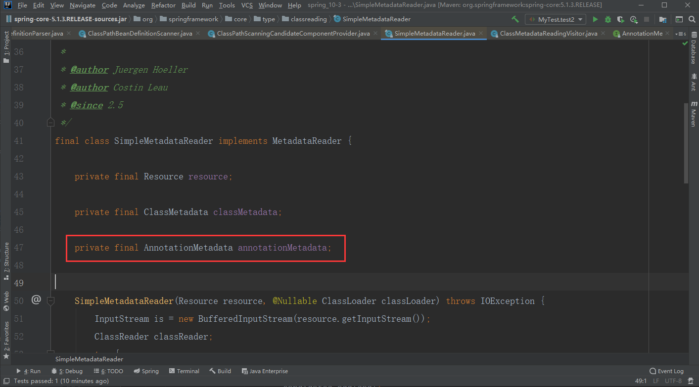Toggle tool window bars via bottom-left corner icon

[6, 381]
